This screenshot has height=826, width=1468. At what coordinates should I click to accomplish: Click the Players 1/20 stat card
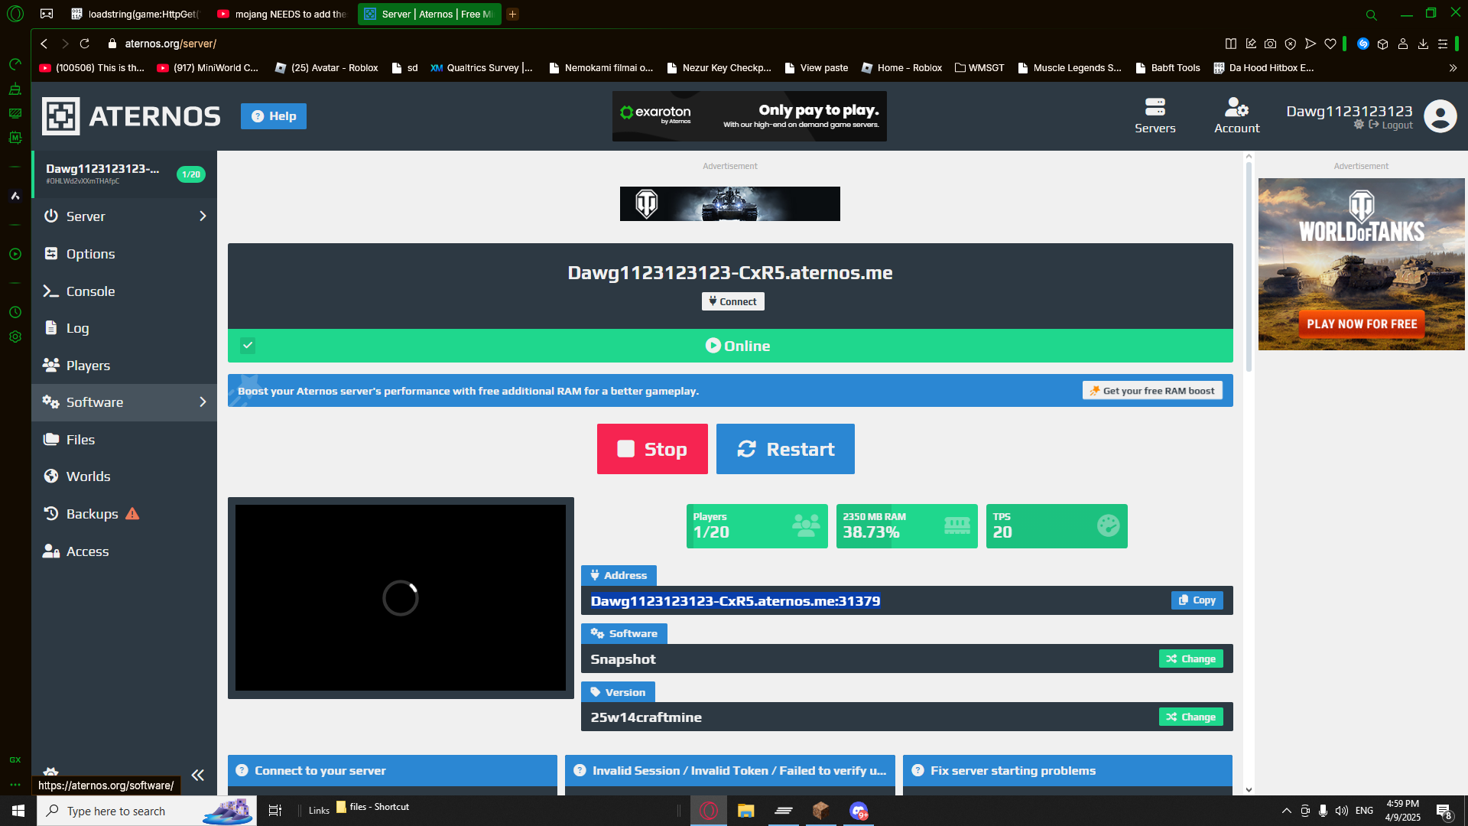click(757, 526)
